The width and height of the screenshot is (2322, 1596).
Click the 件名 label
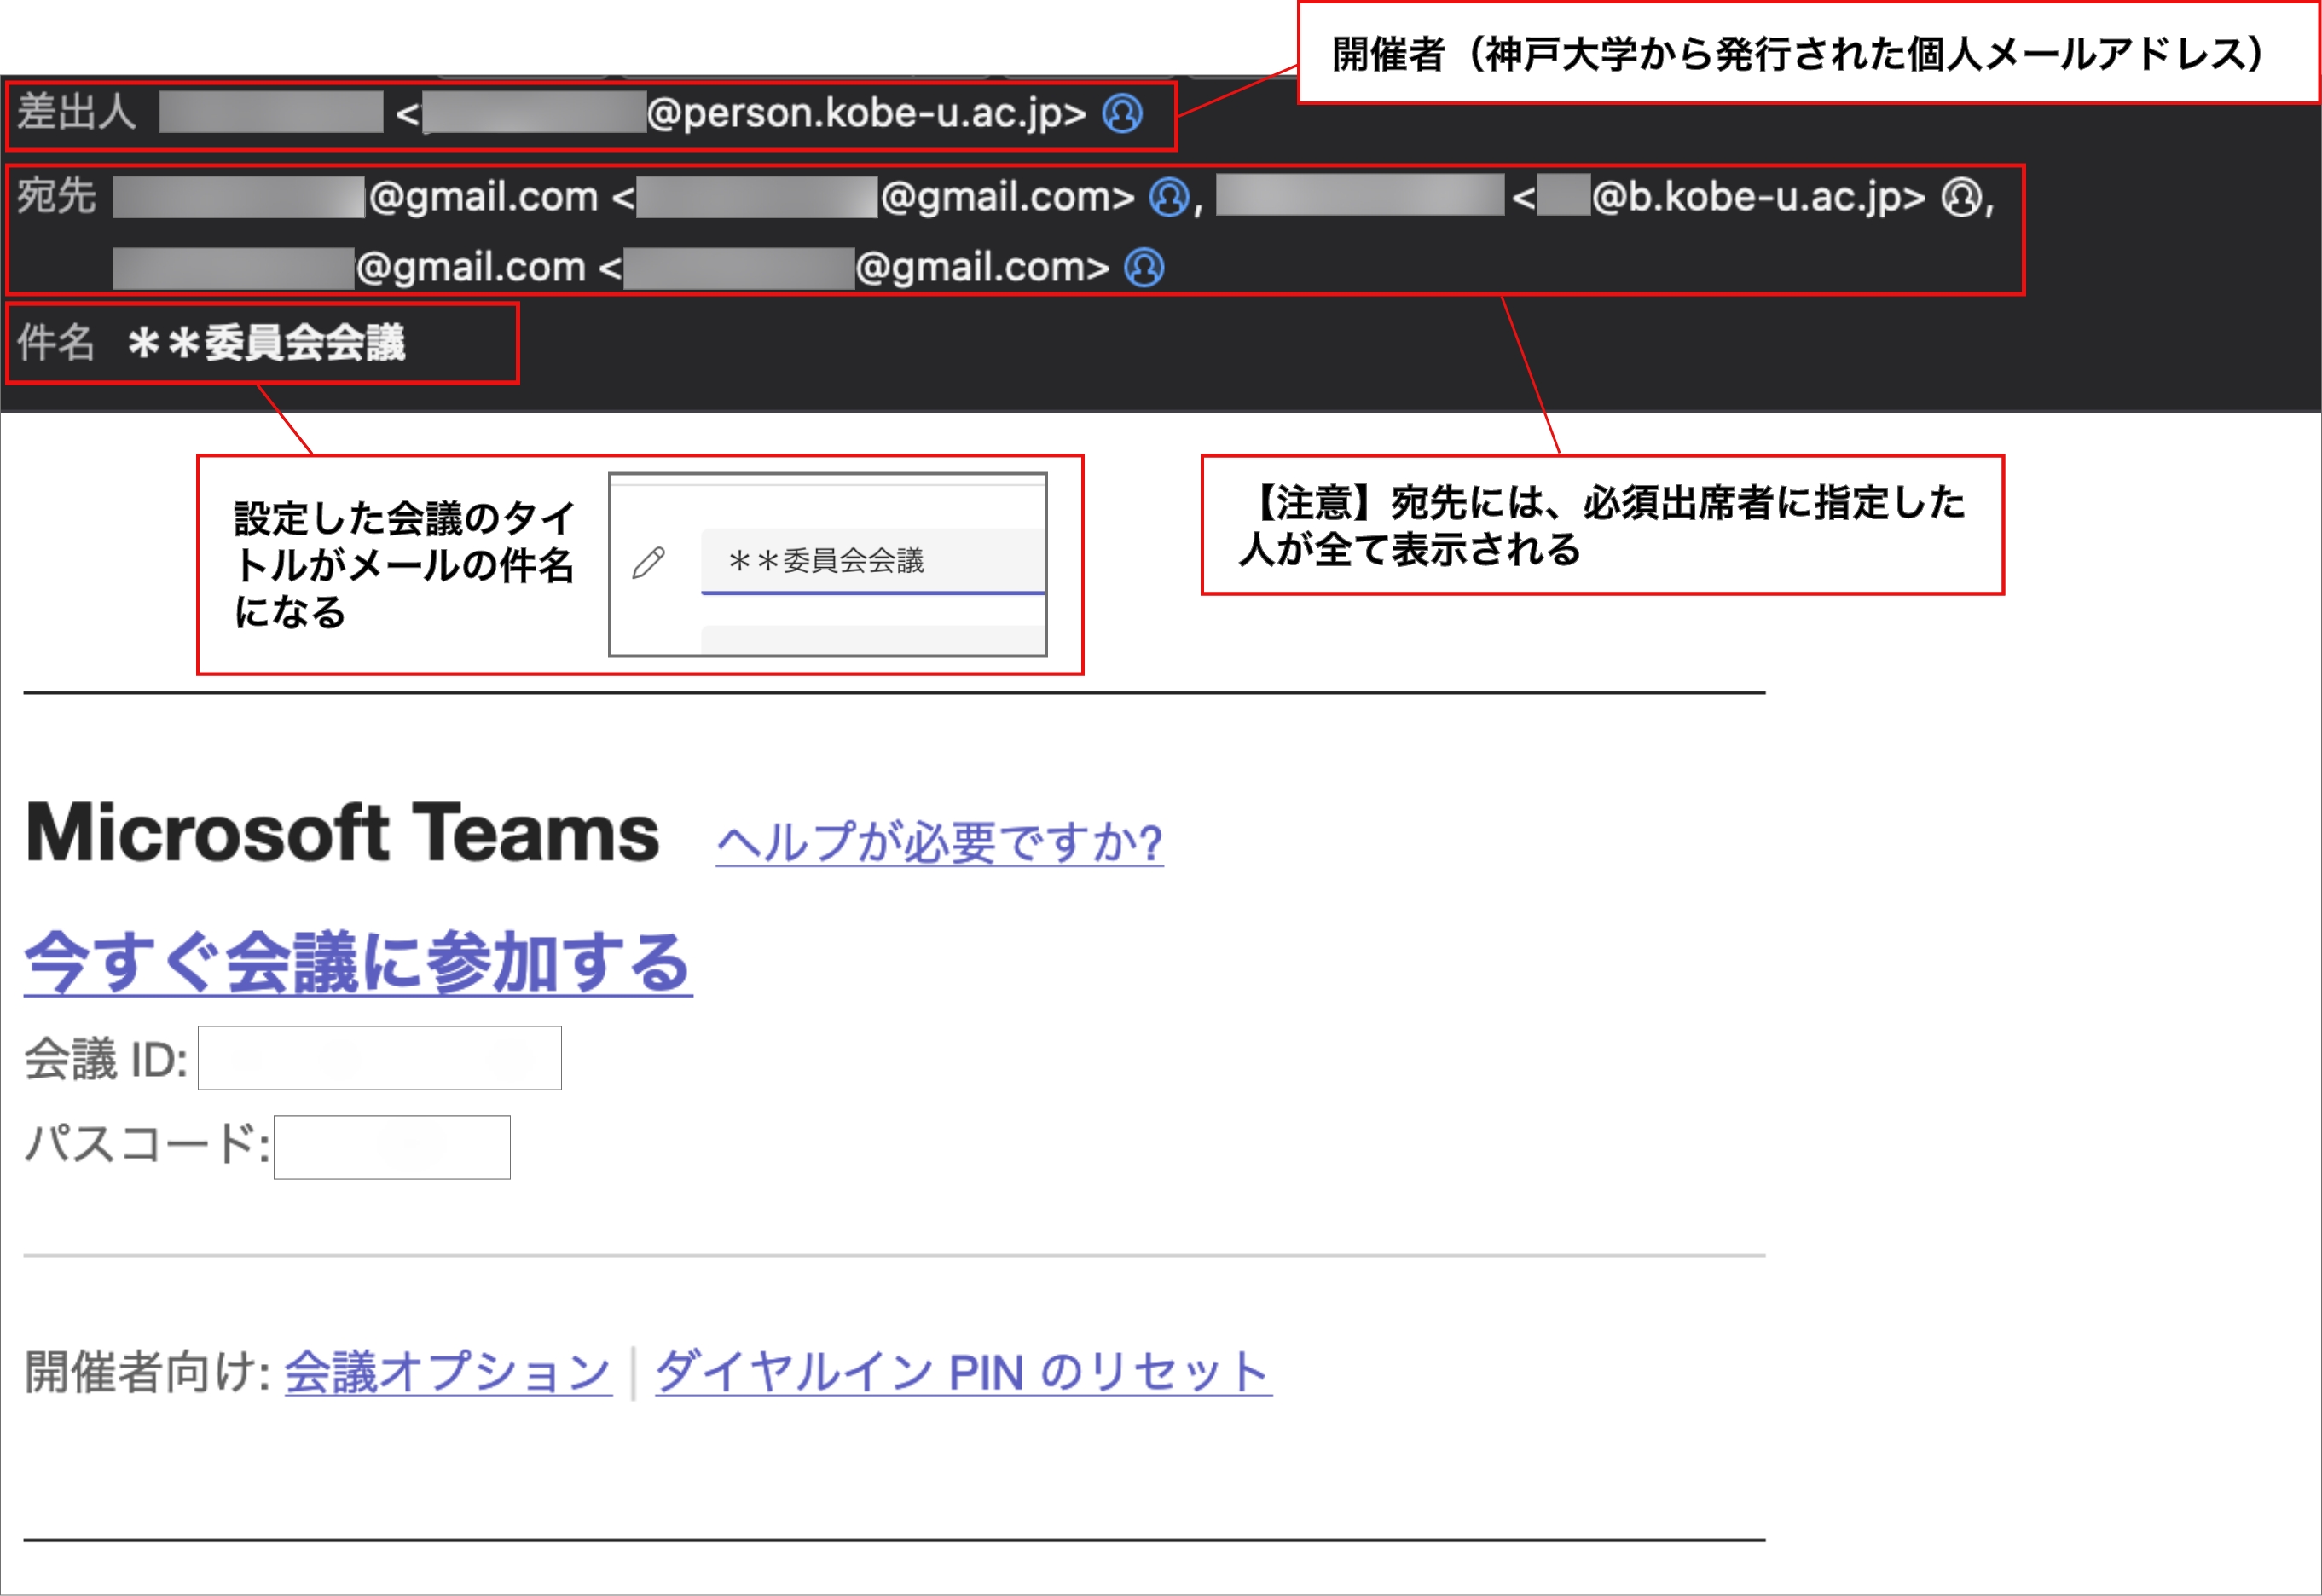coord(56,343)
